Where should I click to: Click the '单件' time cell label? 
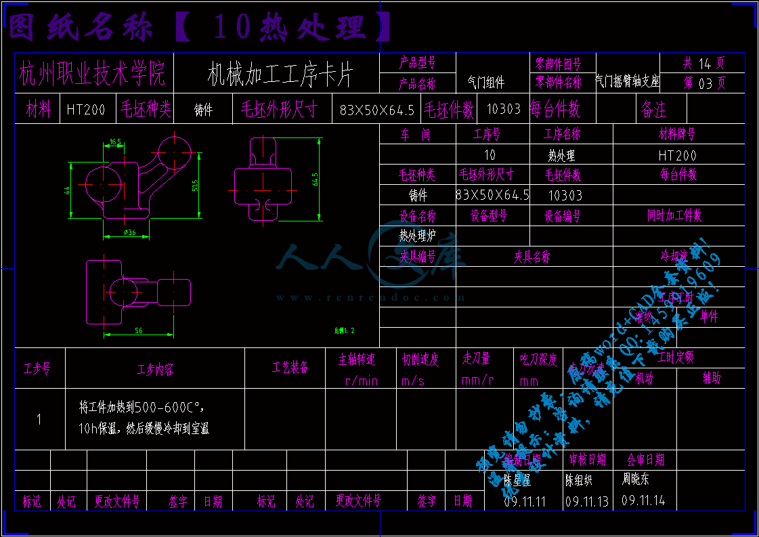coord(709,316)
